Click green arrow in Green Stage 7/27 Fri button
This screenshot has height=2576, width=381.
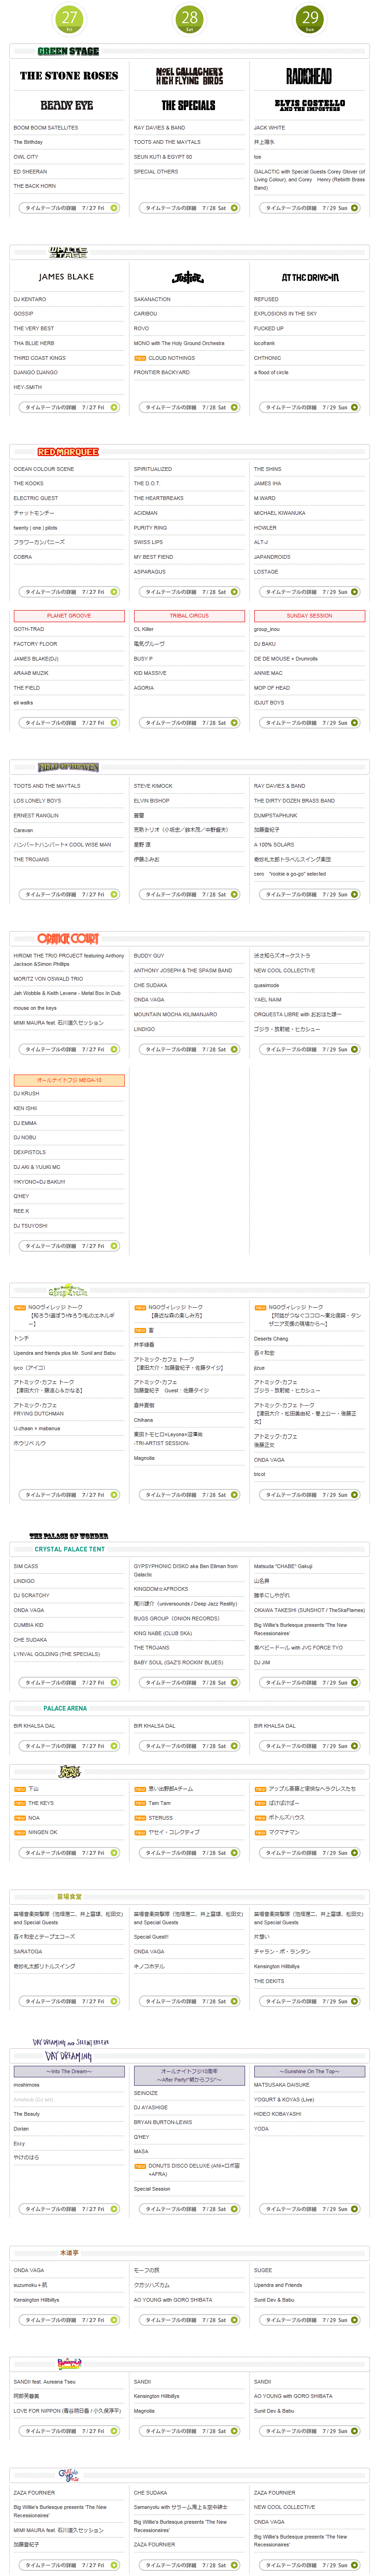coord(114,208)
